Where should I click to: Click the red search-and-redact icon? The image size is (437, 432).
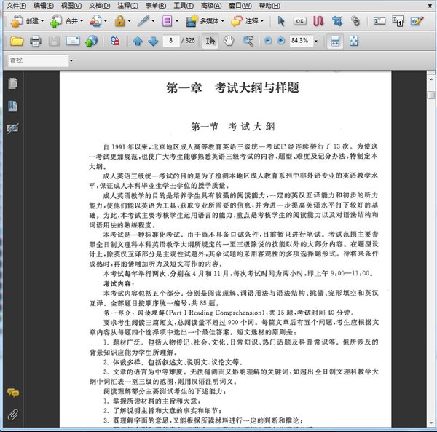(x=115, y=42)
